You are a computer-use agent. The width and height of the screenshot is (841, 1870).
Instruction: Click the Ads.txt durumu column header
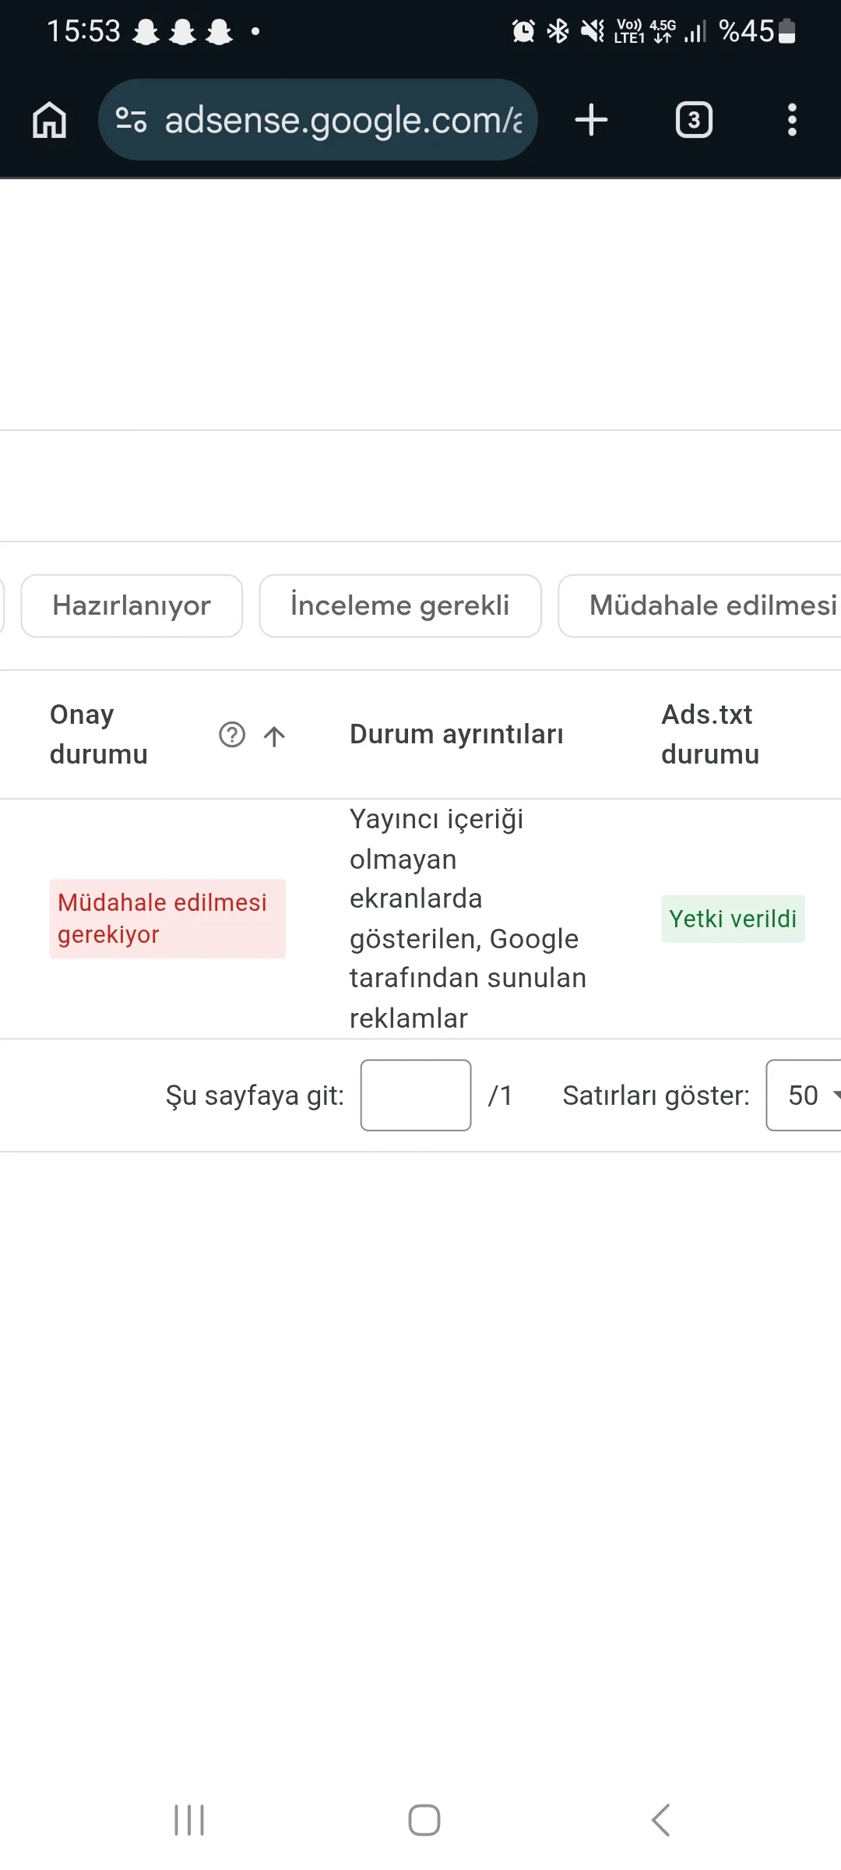pos(709,734)
